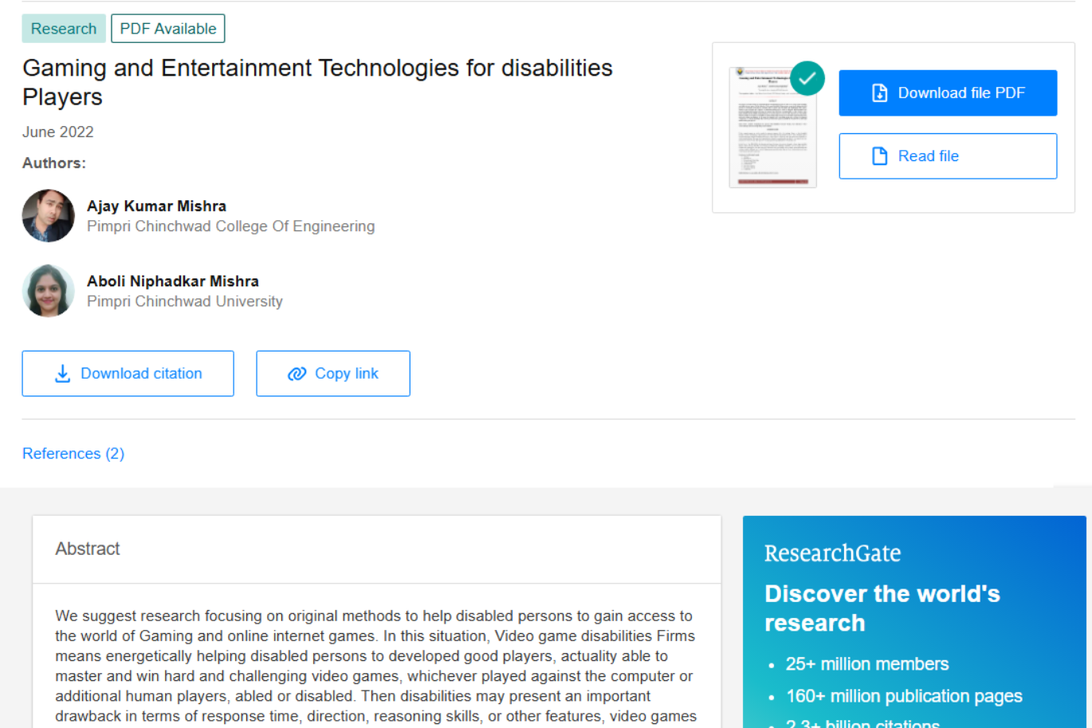Viewport: 1092px width, 728px height.
Task: Click the ResearchGate logo in the blue panel
Action: point(831,553)
